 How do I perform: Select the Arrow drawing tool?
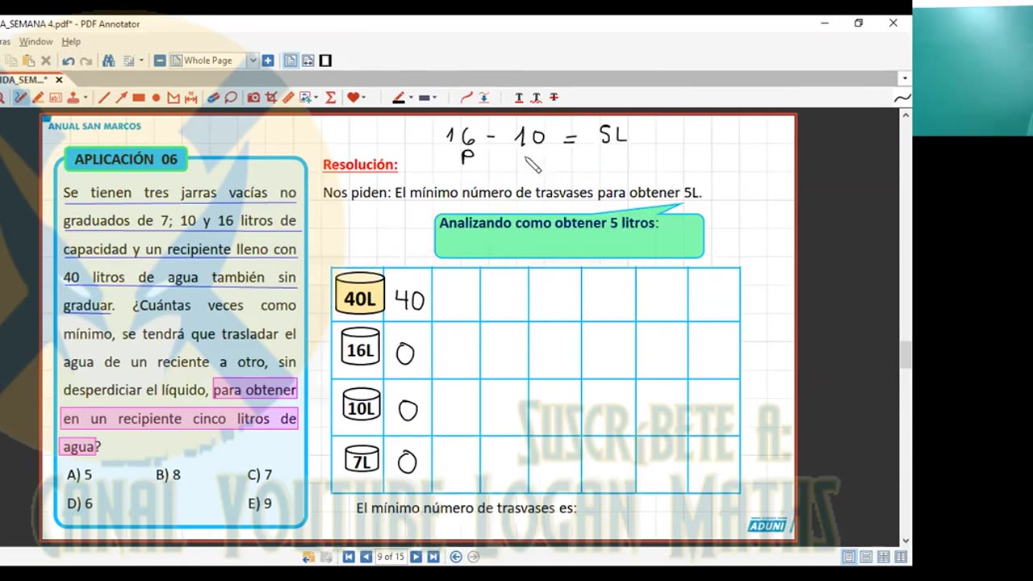pyautogui.click(x=121, y=98)
